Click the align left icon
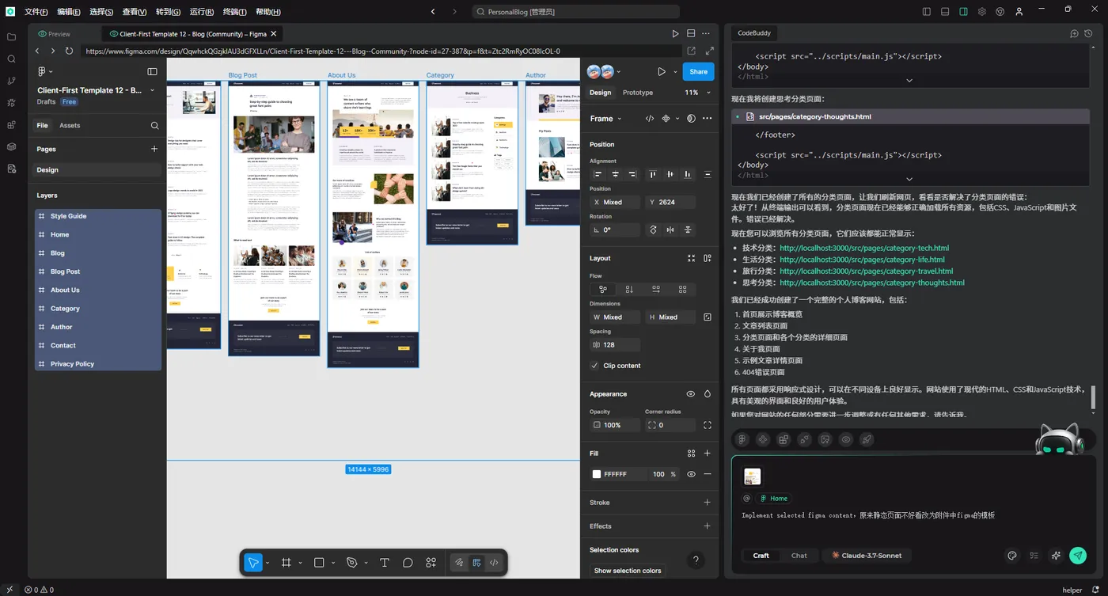 [598, 174]
